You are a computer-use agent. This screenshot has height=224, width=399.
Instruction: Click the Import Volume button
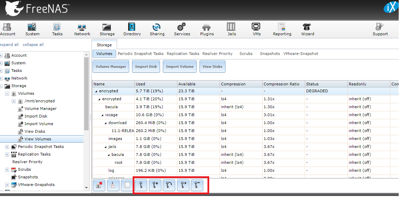180,66
